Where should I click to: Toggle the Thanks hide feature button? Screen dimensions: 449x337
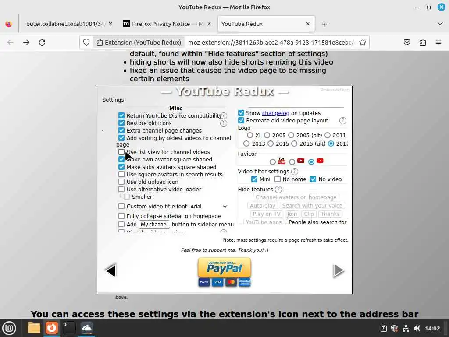330,214
